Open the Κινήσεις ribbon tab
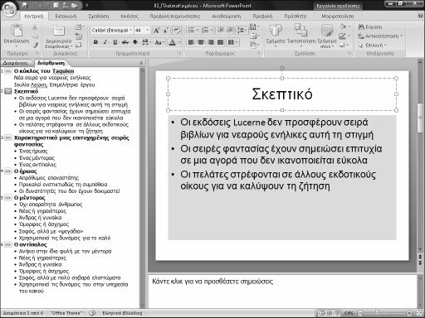 [x=129, y=17]
